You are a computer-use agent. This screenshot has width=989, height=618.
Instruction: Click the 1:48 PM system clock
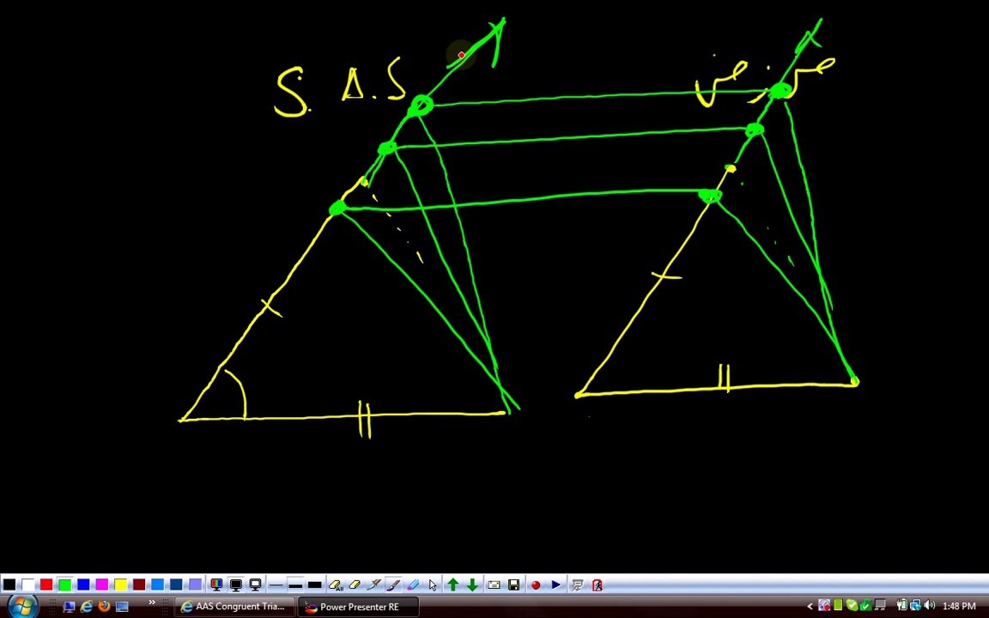pyautogui.click(x=959, y=607)
